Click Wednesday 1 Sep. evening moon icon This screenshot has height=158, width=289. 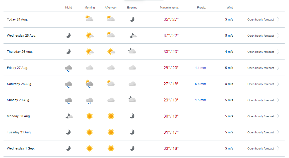click(132, 148)
